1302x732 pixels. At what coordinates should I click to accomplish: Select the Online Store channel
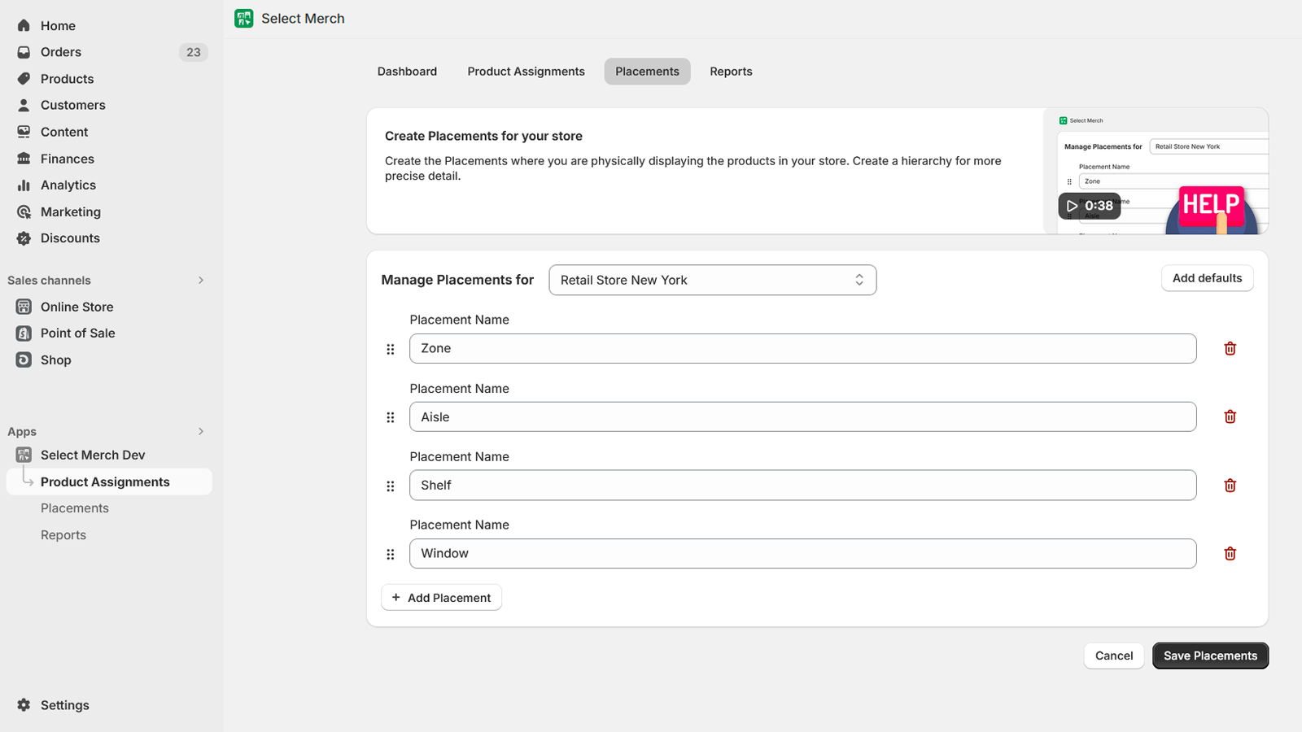coord(76,307)
